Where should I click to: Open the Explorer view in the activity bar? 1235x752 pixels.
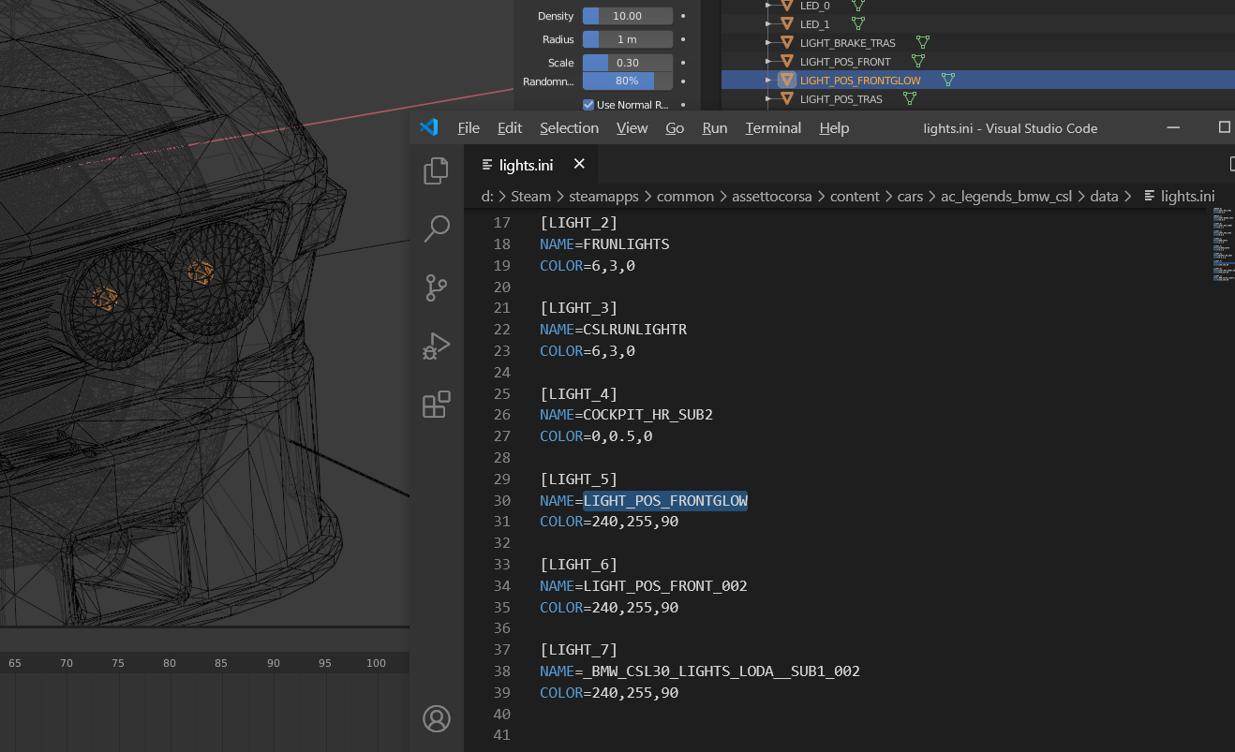436,170
